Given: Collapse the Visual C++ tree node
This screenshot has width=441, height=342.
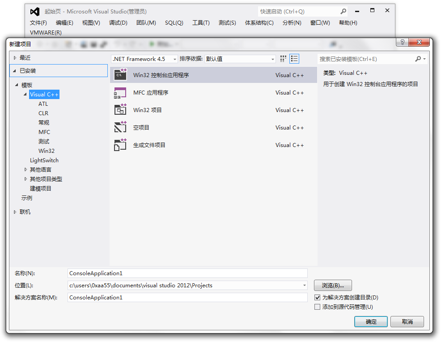Looking at the screenshot, I should click(x=25, y=95).
